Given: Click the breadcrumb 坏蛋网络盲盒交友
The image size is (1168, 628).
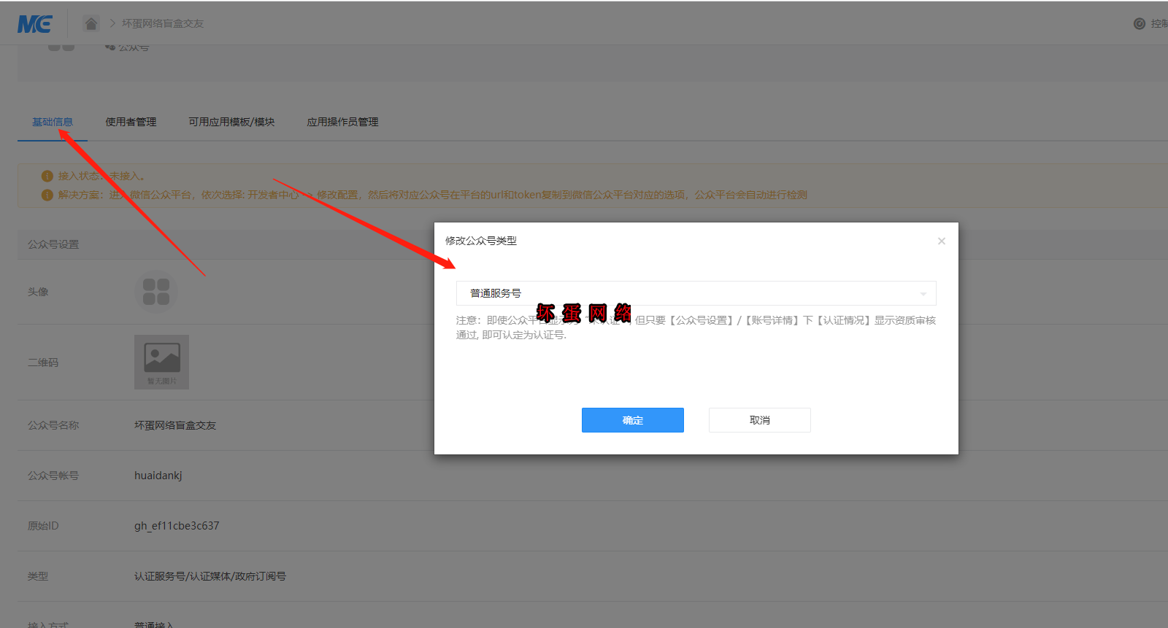Looking at the screenshot, I should click(x=163, y=23).
